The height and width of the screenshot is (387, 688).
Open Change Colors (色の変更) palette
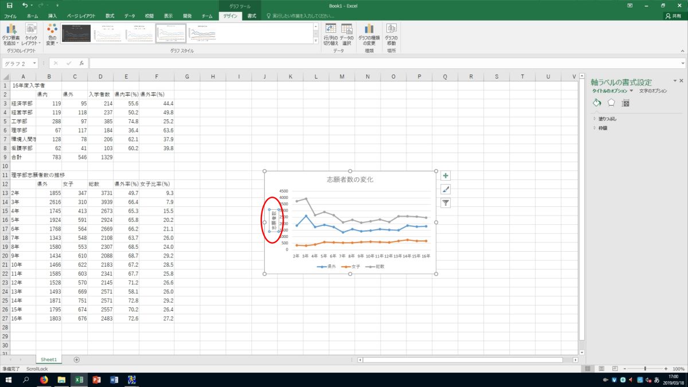pyautogui.click(x=52, y=34)
